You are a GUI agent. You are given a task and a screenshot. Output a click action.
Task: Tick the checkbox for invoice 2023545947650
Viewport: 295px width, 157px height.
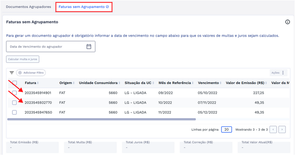(x=15, y=112)
